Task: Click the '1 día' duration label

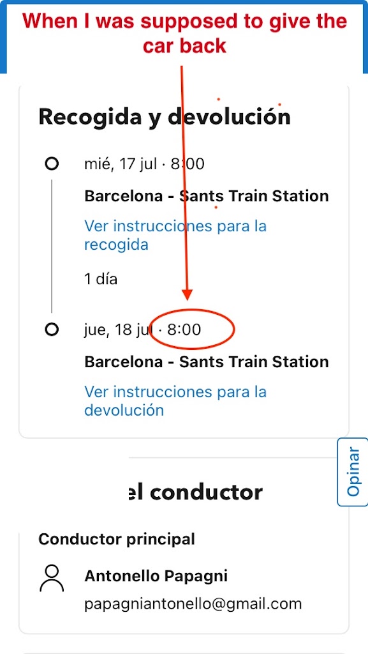Action: 101,279
